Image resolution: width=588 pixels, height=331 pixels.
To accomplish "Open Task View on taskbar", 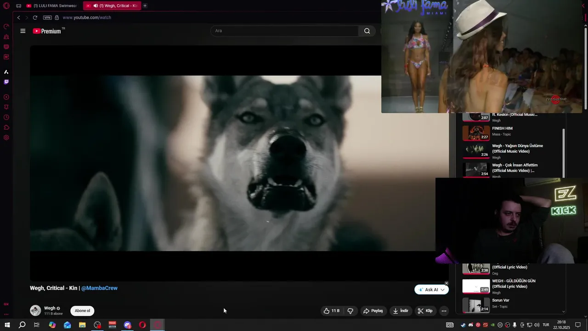I will coord(37,325).
